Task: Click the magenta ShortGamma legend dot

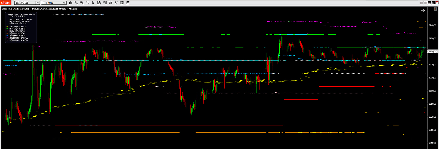Action: (x=7, y=37)
